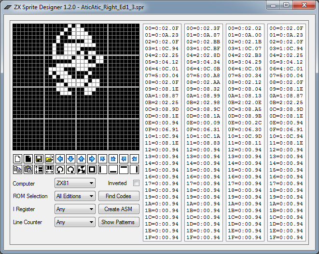
Task: Select code row 0A=1:08.99
Action: coord(203,96)
